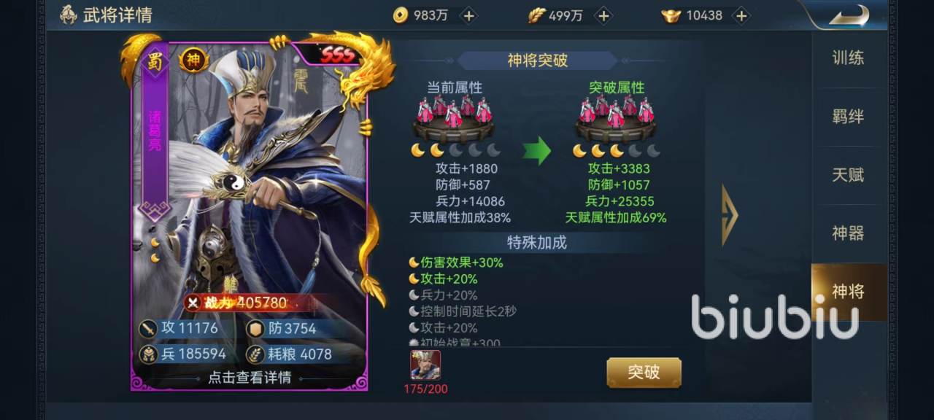Select the gold coin currency icon
934x420 pixels.
pyautogui.click(x=400, y=15)
